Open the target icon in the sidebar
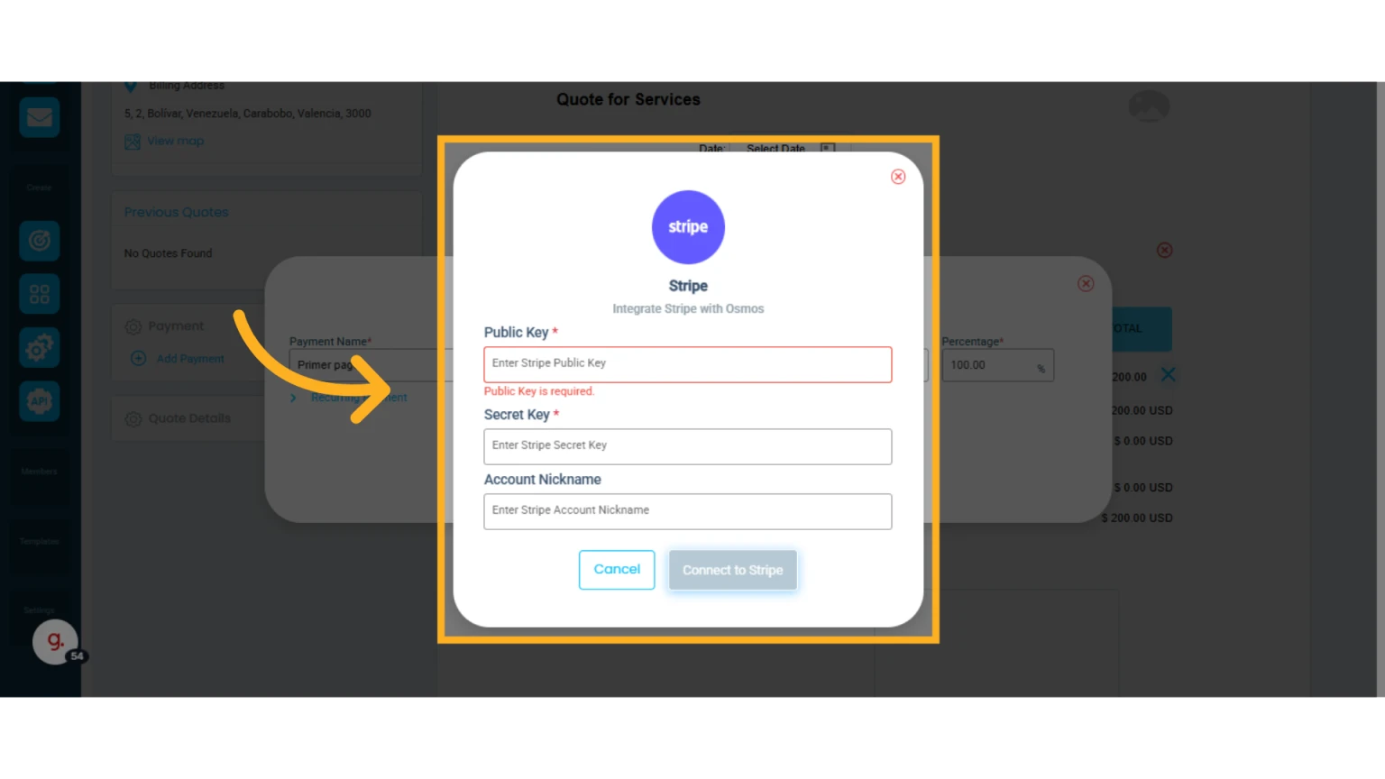This screenshot has width=1385, height=779. (40, 241)
